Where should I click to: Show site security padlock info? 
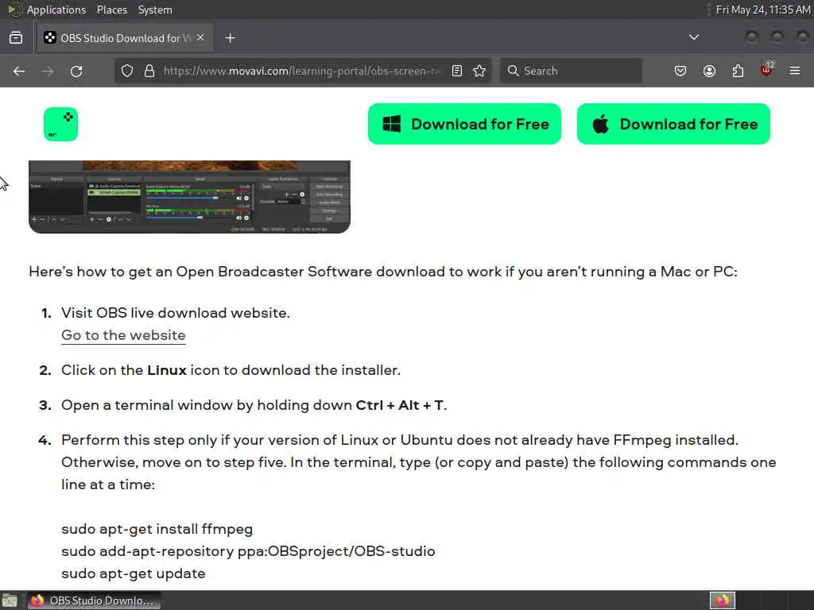coord(149,71)
